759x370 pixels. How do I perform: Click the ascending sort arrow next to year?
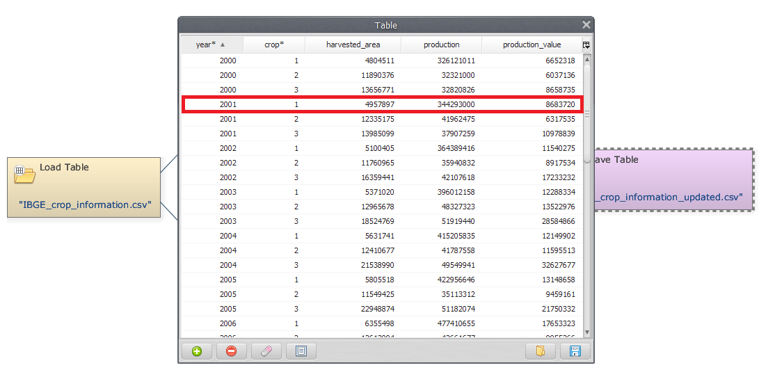coord(223,45)
